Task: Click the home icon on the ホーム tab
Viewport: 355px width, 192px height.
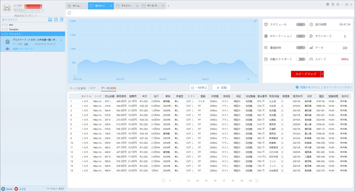Action: 69,6
